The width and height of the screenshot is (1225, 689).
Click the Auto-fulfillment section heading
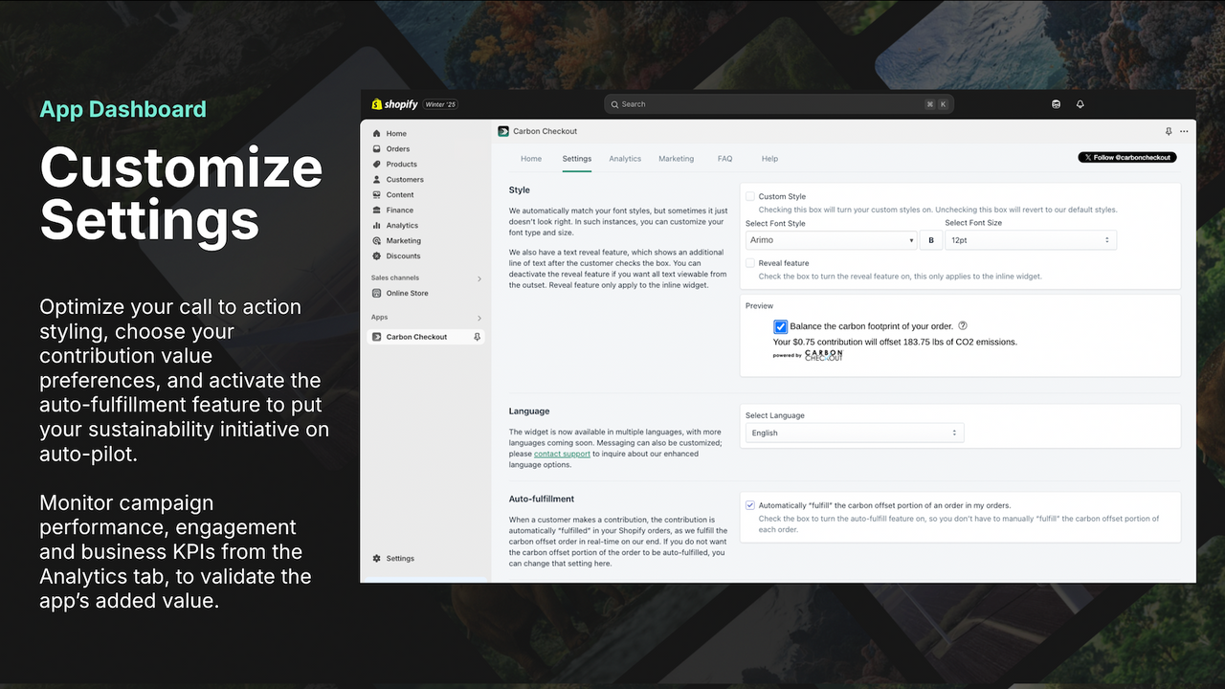click(542, 499)
